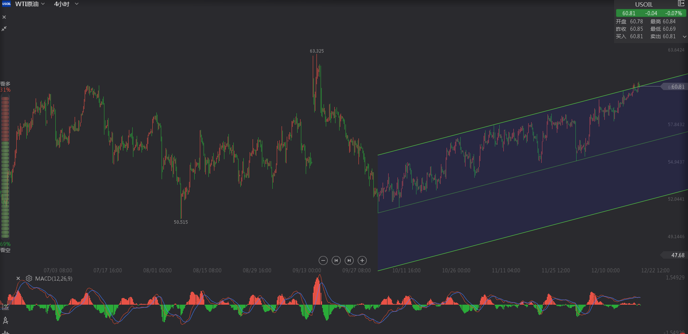This screenshot has width=688, height=334.
Task: Select the drawing compass tool
Action: 6,320
